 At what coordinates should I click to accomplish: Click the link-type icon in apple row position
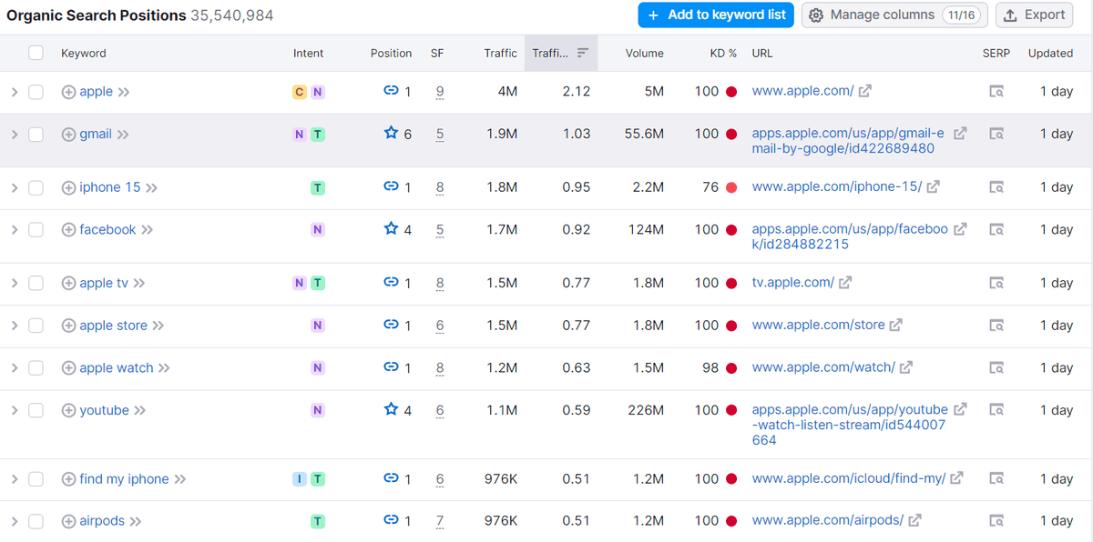coord(391,91)
